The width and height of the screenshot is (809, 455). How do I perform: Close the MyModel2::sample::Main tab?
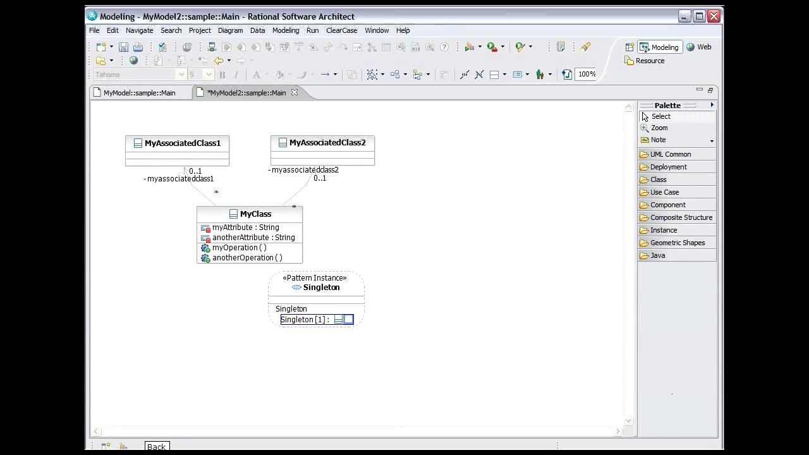point(294,93)
